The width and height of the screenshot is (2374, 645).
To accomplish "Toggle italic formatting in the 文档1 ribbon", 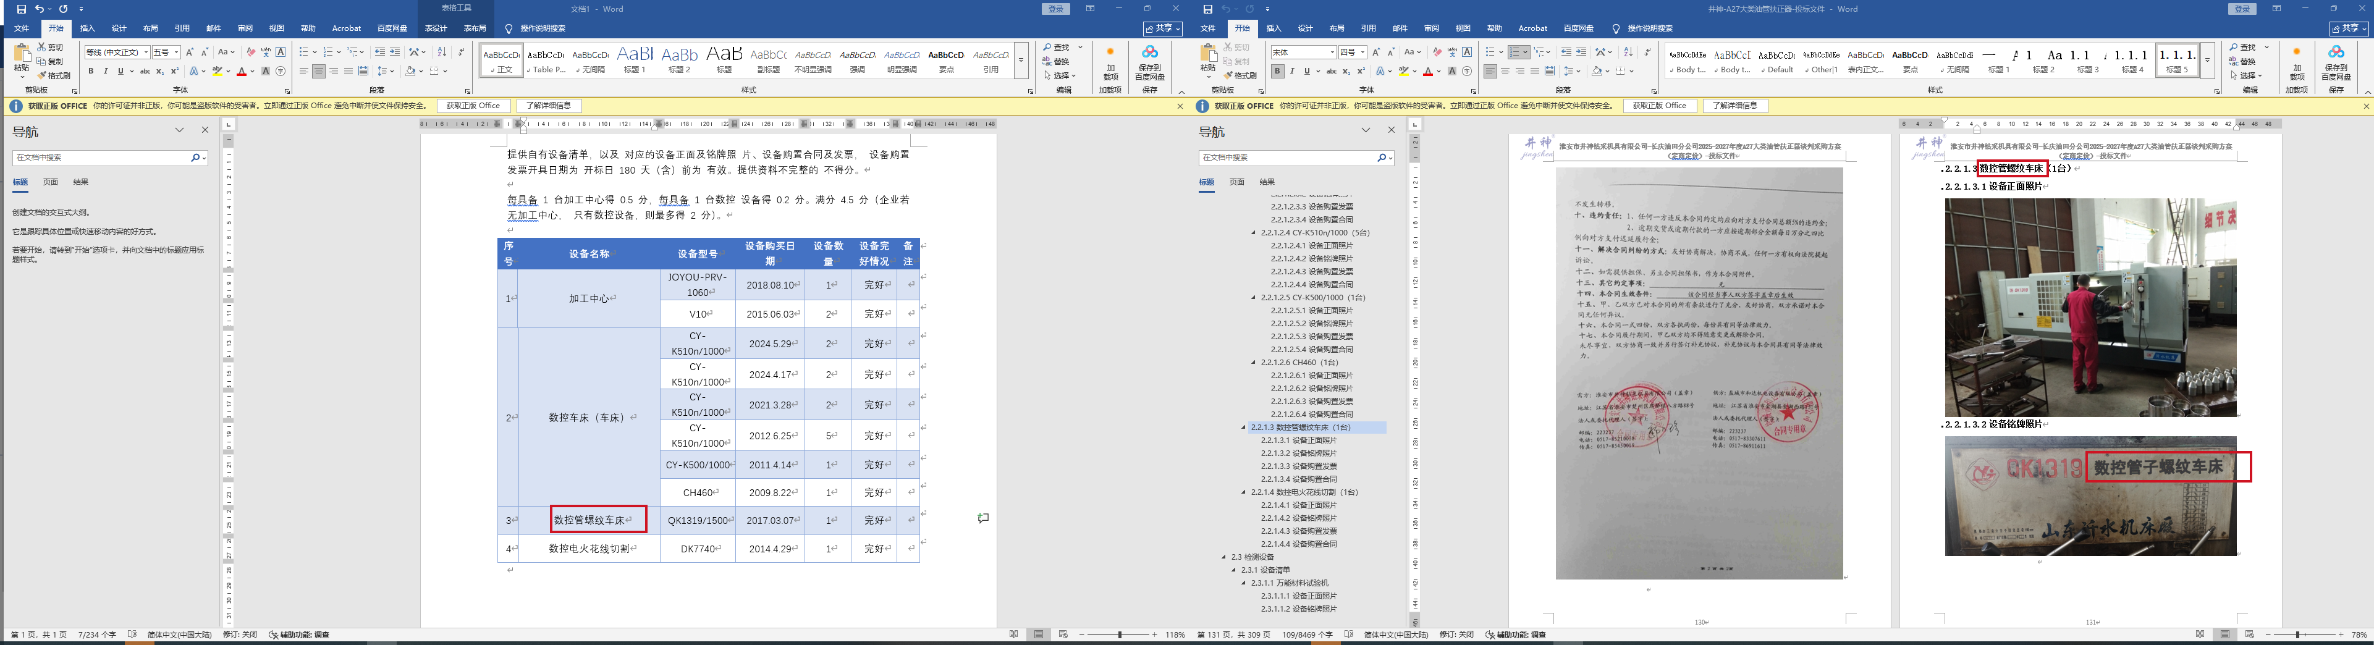I will pos(105,71).
